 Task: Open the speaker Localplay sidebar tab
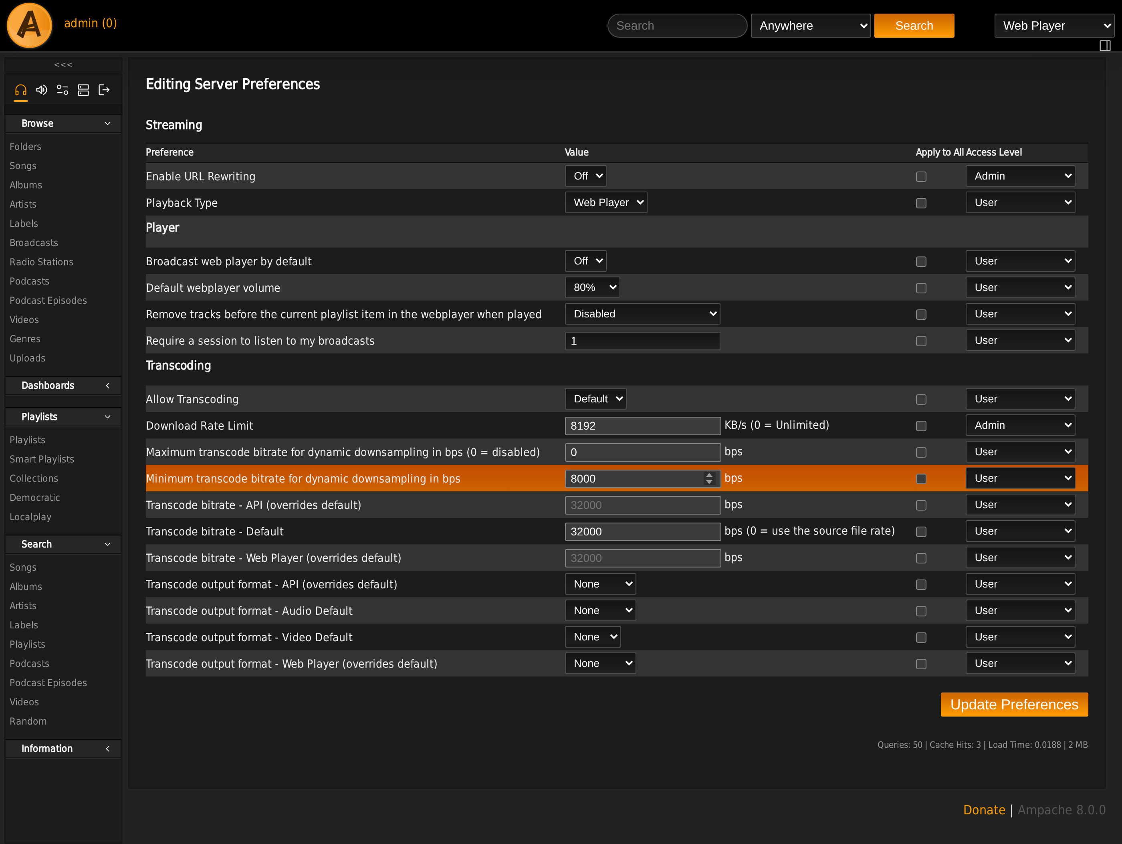[42, 90]
